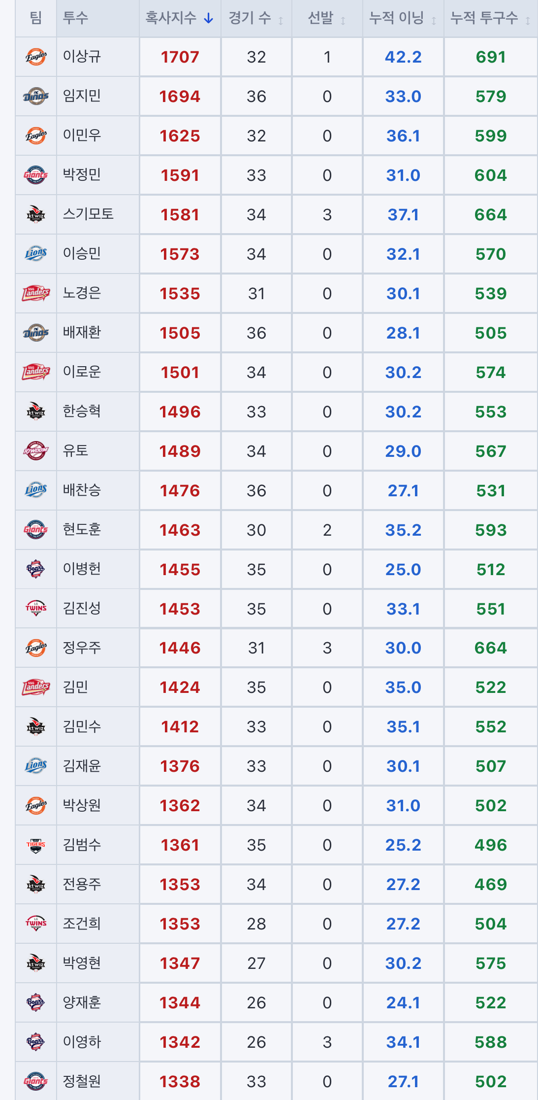538x1100 pixels.
Task: Click the kt wiz logo beside 스기모토
Action: (36, 214)
